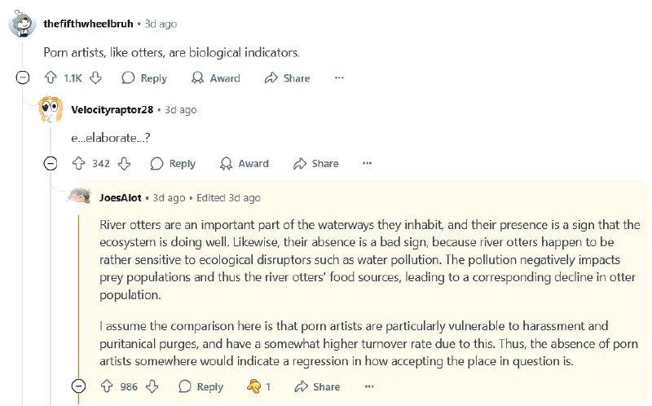Collapse JoesAlot's comment thread
Image resolution: width=652 pixels, height=406 pixels.
click(x=78, y=386)
